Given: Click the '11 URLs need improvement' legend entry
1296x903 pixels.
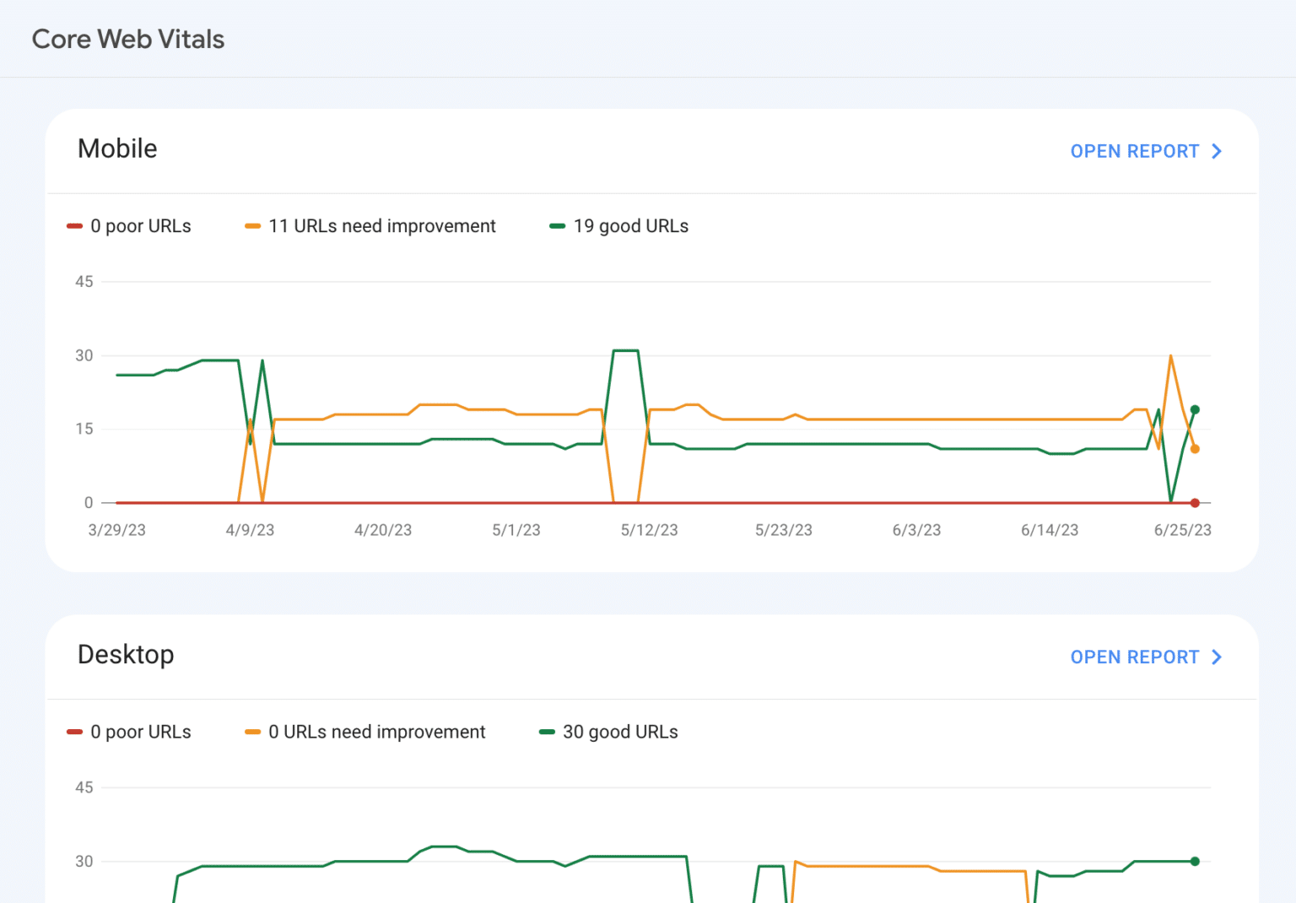Looking at the screenshot, I should (370, 225).
